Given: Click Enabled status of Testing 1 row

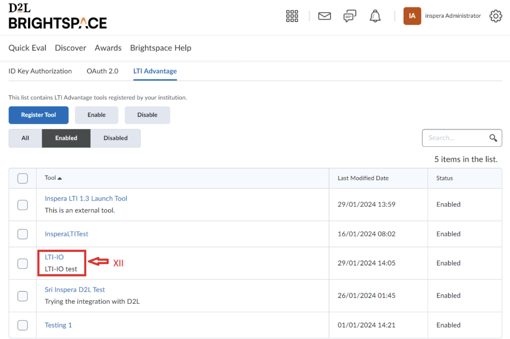Looking at the screenshot, I should click(x=448, y=325).
